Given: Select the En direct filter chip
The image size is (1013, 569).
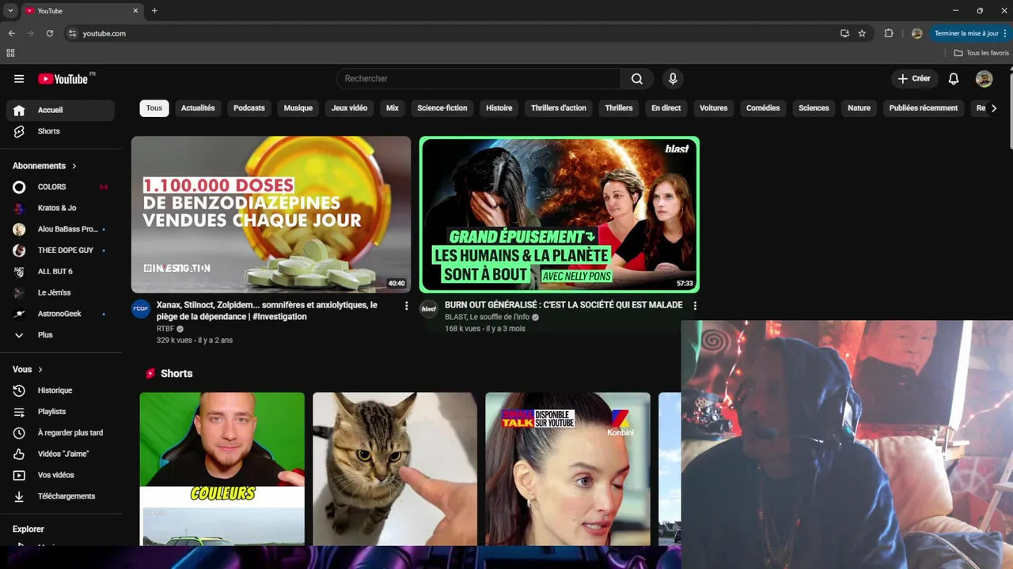Looking at the screenshot, I should click(666, 108).
